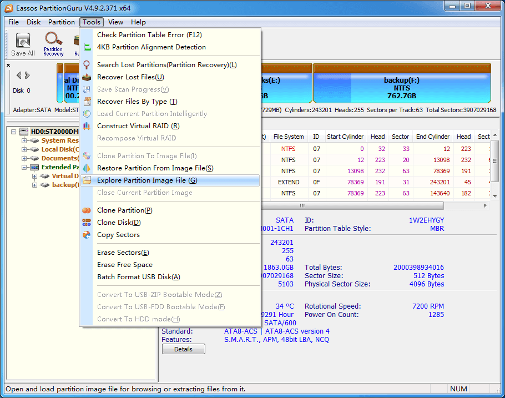Open the Help menu
505x398 pixels.
click(139, 22)
